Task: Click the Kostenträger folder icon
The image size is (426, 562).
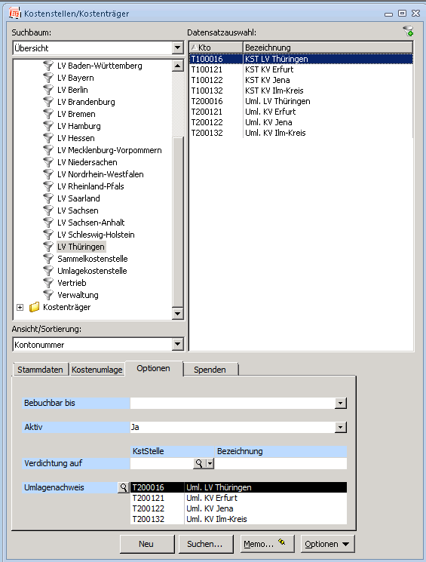Action: (35, 307)
